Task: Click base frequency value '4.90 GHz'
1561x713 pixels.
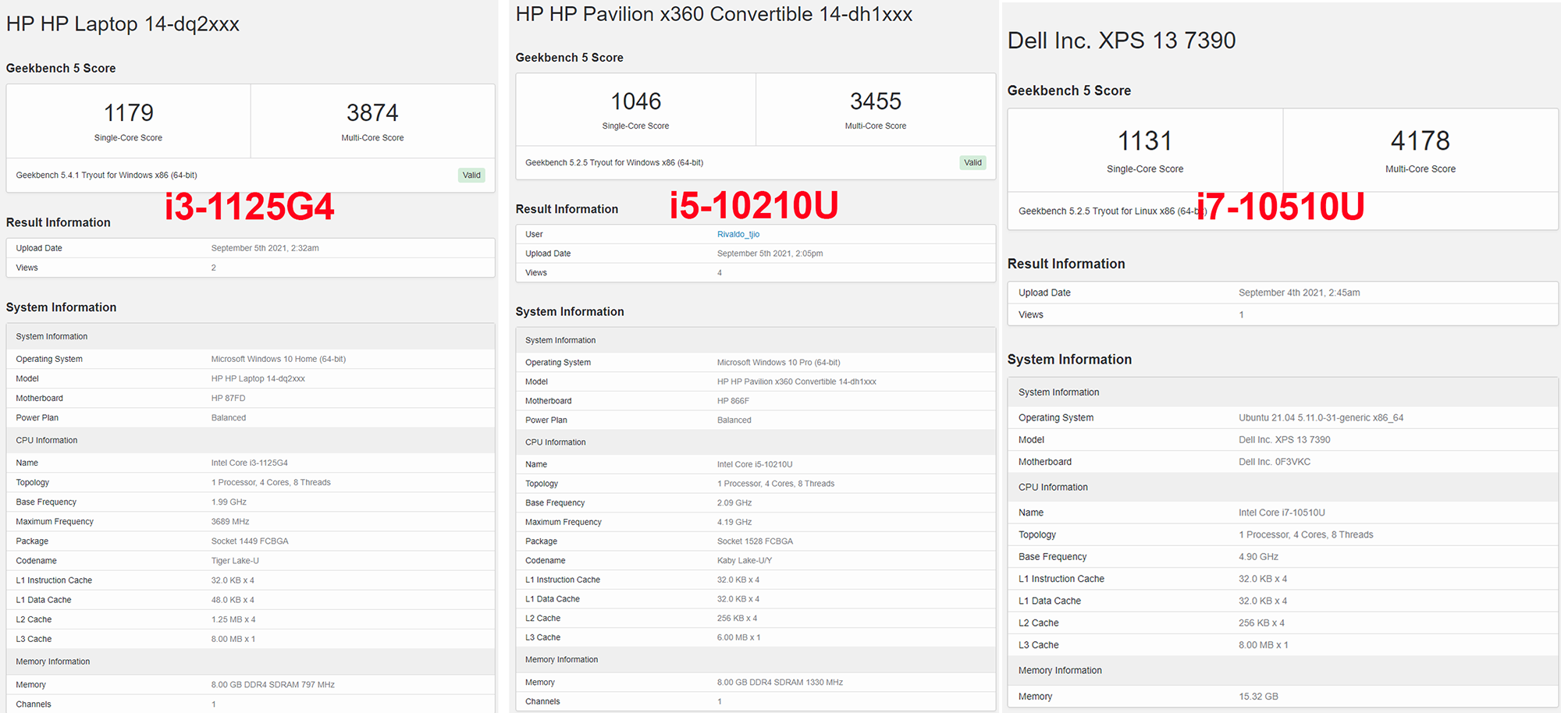Action: coord(1258,557)
